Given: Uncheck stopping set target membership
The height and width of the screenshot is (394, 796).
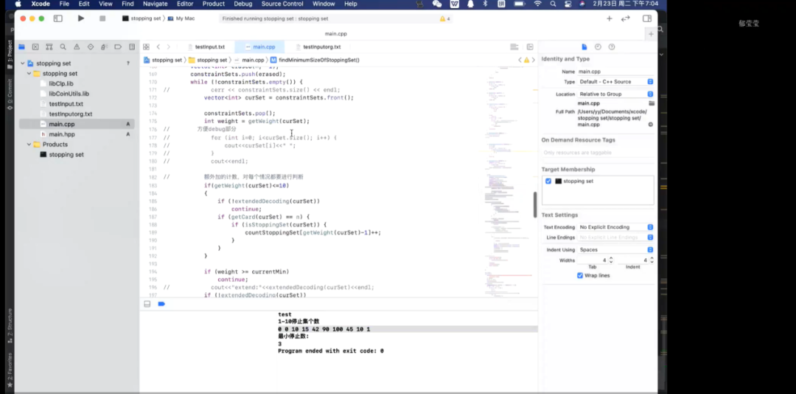Looking at the screenshot, I should pyautogui.click(x=548, y=181).
